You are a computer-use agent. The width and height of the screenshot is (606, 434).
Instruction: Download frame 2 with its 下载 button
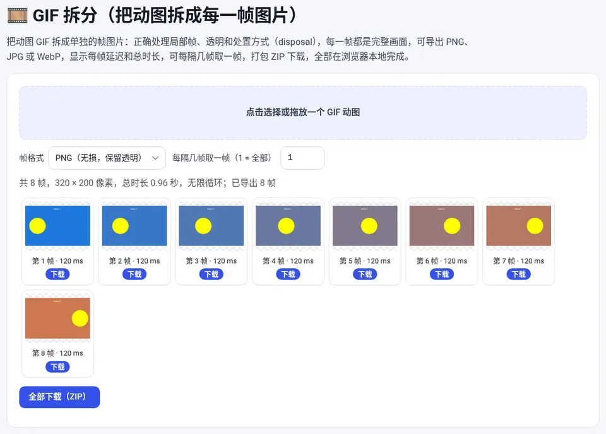click(x=134, y=274)
